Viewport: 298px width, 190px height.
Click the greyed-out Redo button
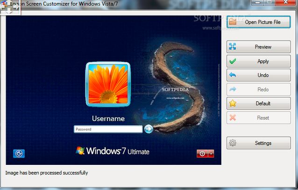click(258, 89)
